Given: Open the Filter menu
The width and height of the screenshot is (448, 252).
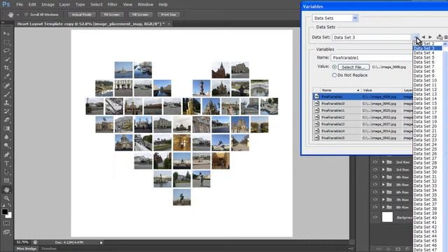Looking at the screenshot, I should pyautogui.click(x=112, y=5).
